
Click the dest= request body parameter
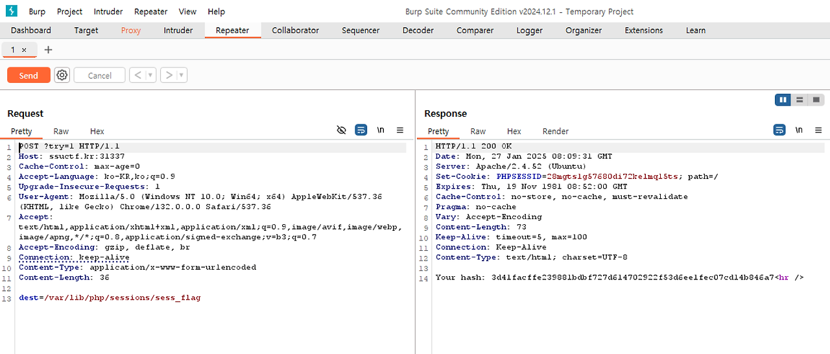click(x=110, y=298)
